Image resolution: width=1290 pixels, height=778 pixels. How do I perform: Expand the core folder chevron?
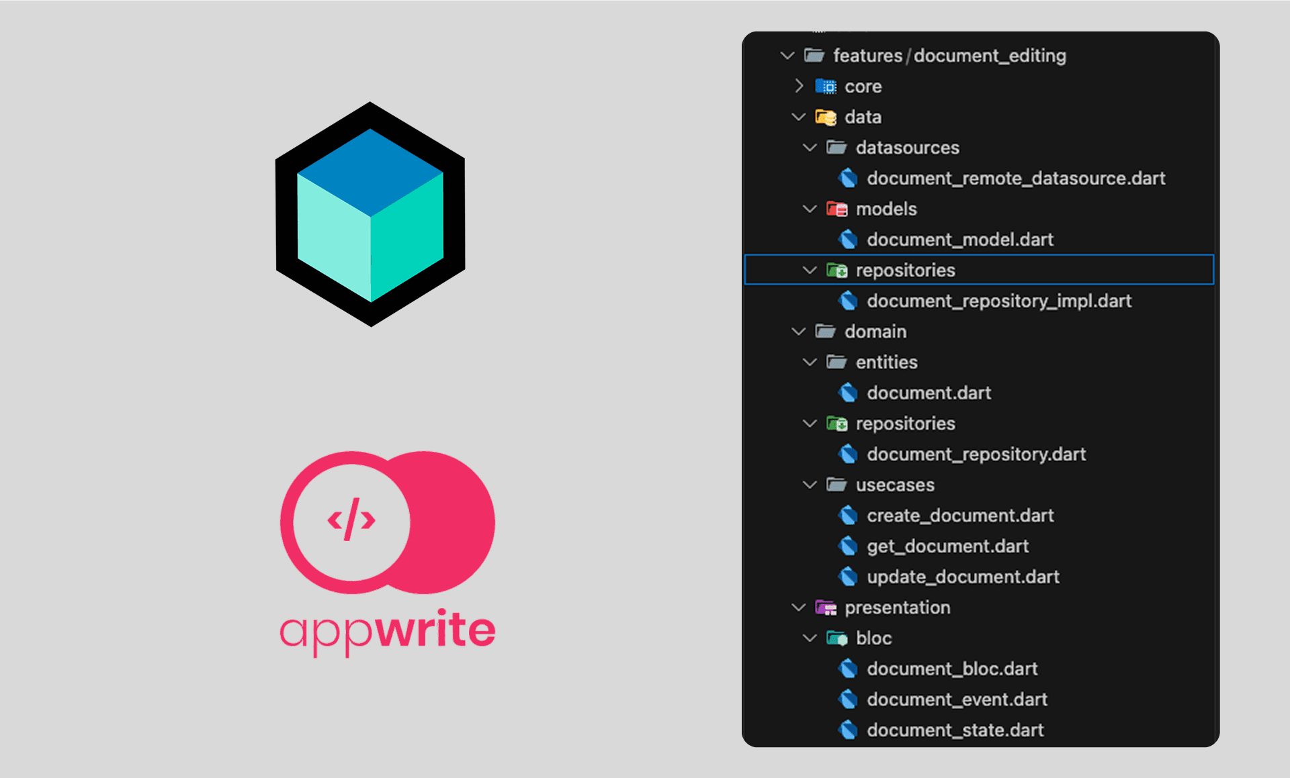point(799,86)
